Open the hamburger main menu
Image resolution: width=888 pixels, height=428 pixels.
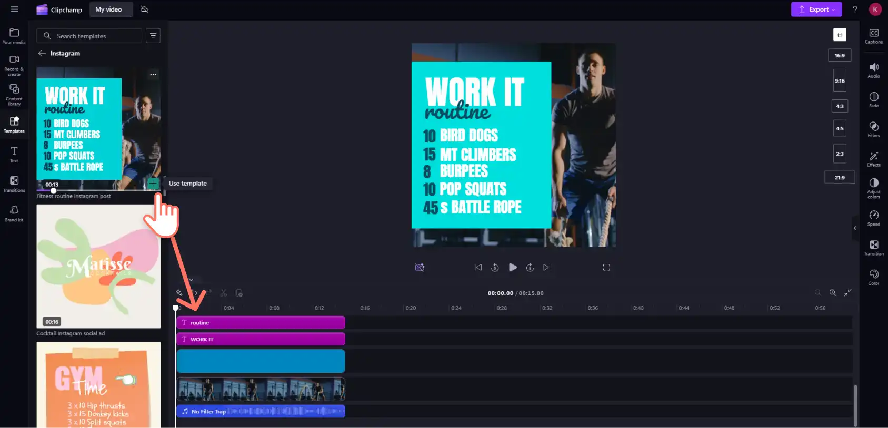(x=14, y=9)
